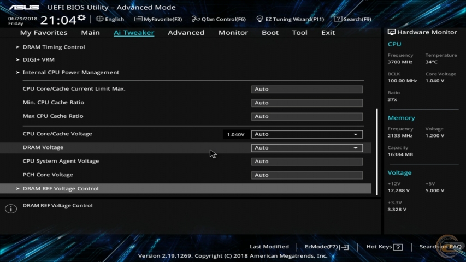Click the 12.288 V reading
Screen dimensions: 466x262
399,190
